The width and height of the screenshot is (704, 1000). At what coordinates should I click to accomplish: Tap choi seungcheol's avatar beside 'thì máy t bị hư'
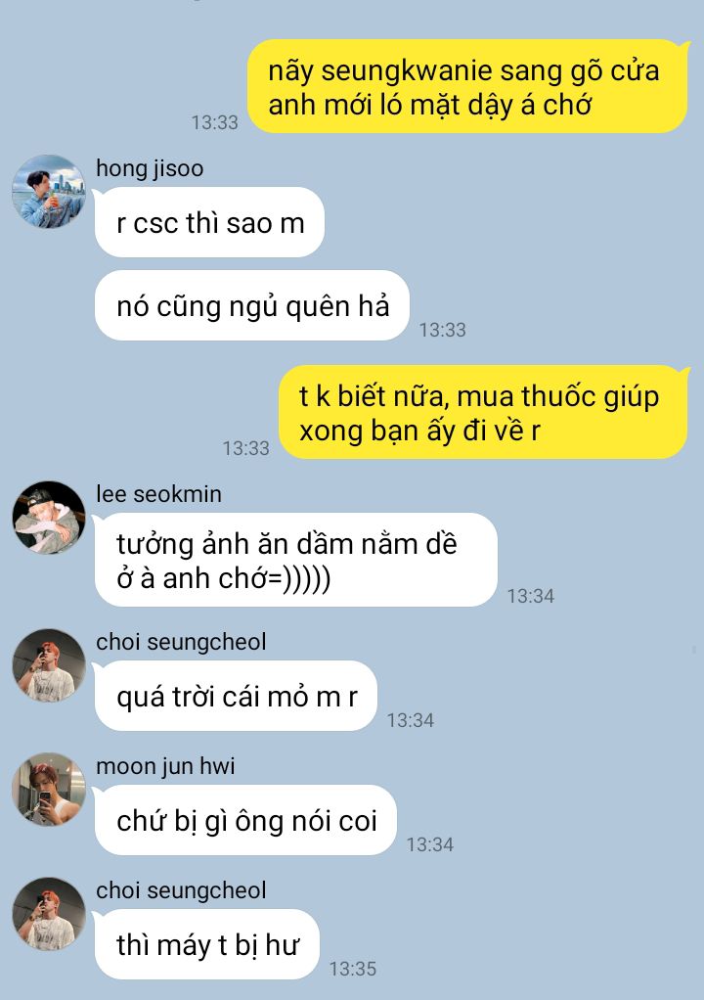[49, 914]
